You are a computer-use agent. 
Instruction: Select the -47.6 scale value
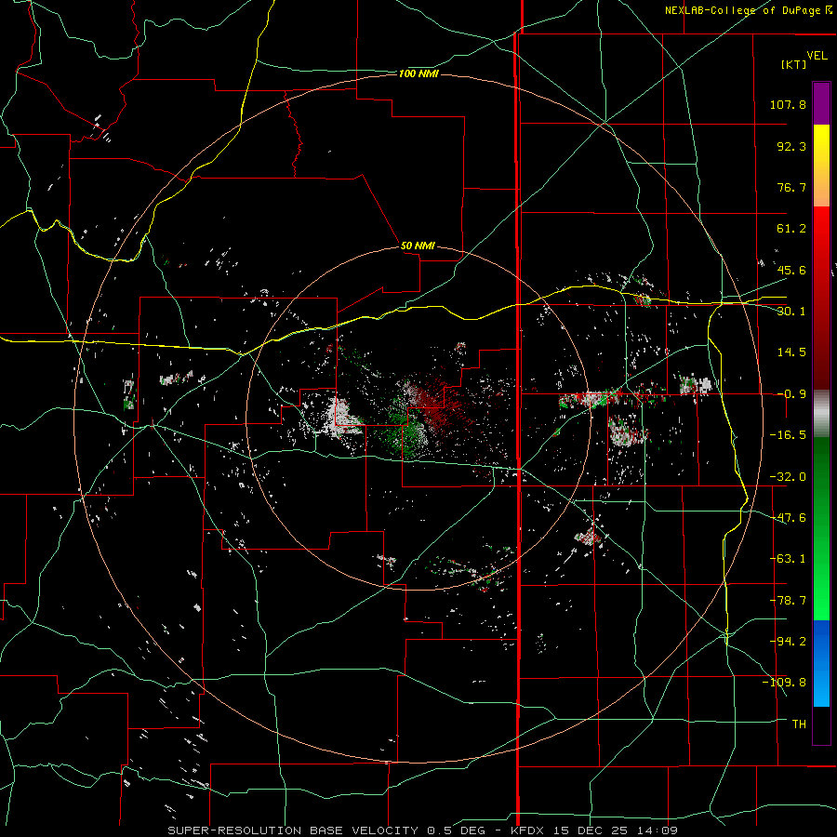tap(788, 518)
